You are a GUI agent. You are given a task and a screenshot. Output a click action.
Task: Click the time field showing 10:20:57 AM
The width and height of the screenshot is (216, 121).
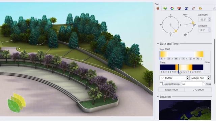pos(198,78)
